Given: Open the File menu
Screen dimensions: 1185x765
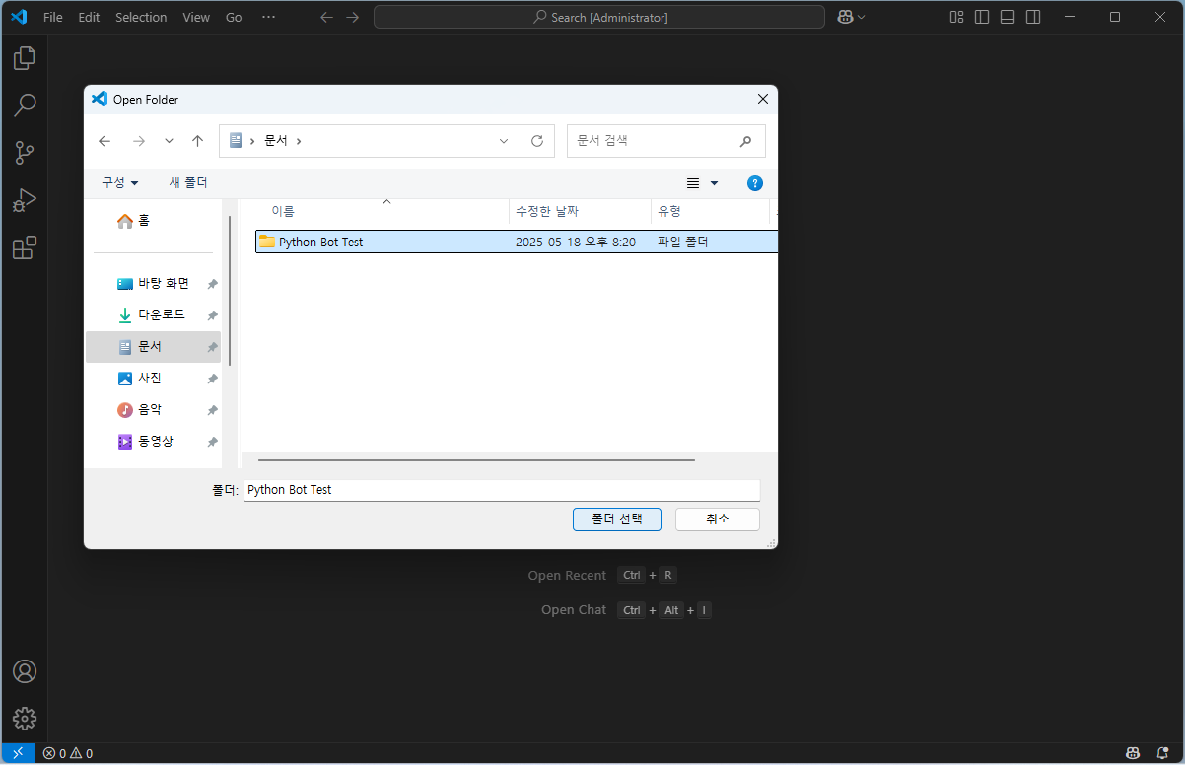Looking at the screenshot, I should [x=53, y=17].
